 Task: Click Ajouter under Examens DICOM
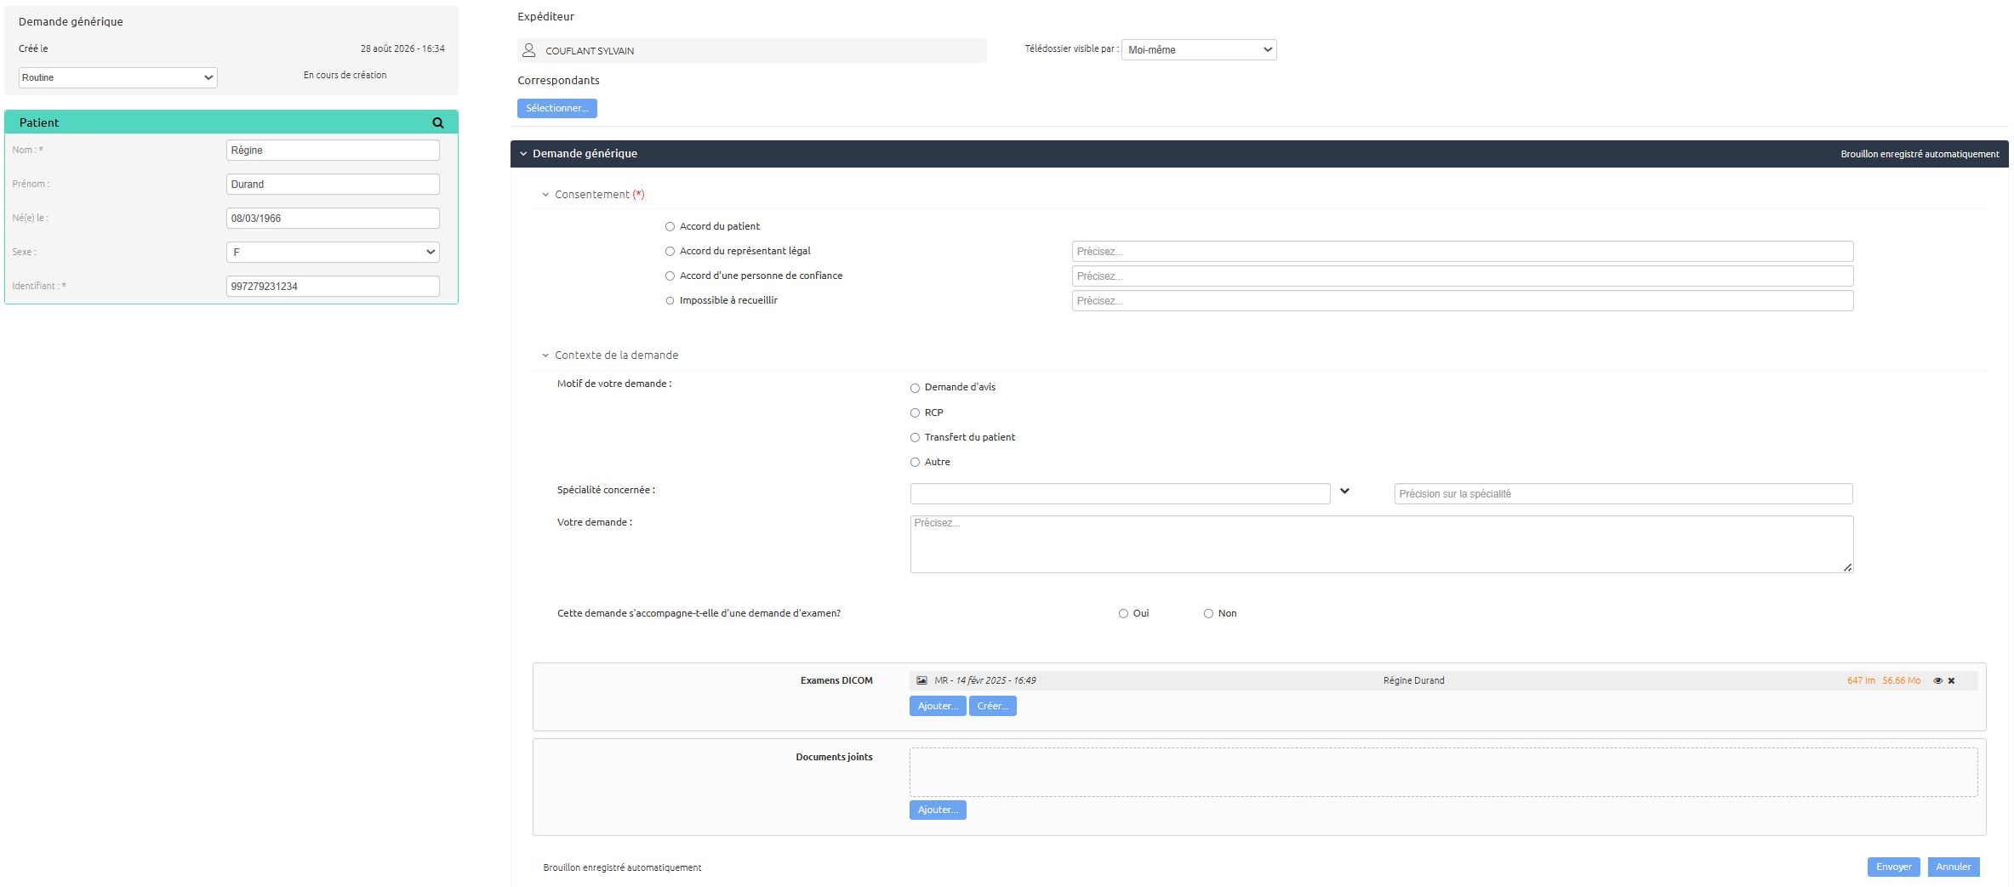click(x=938, y=706)
